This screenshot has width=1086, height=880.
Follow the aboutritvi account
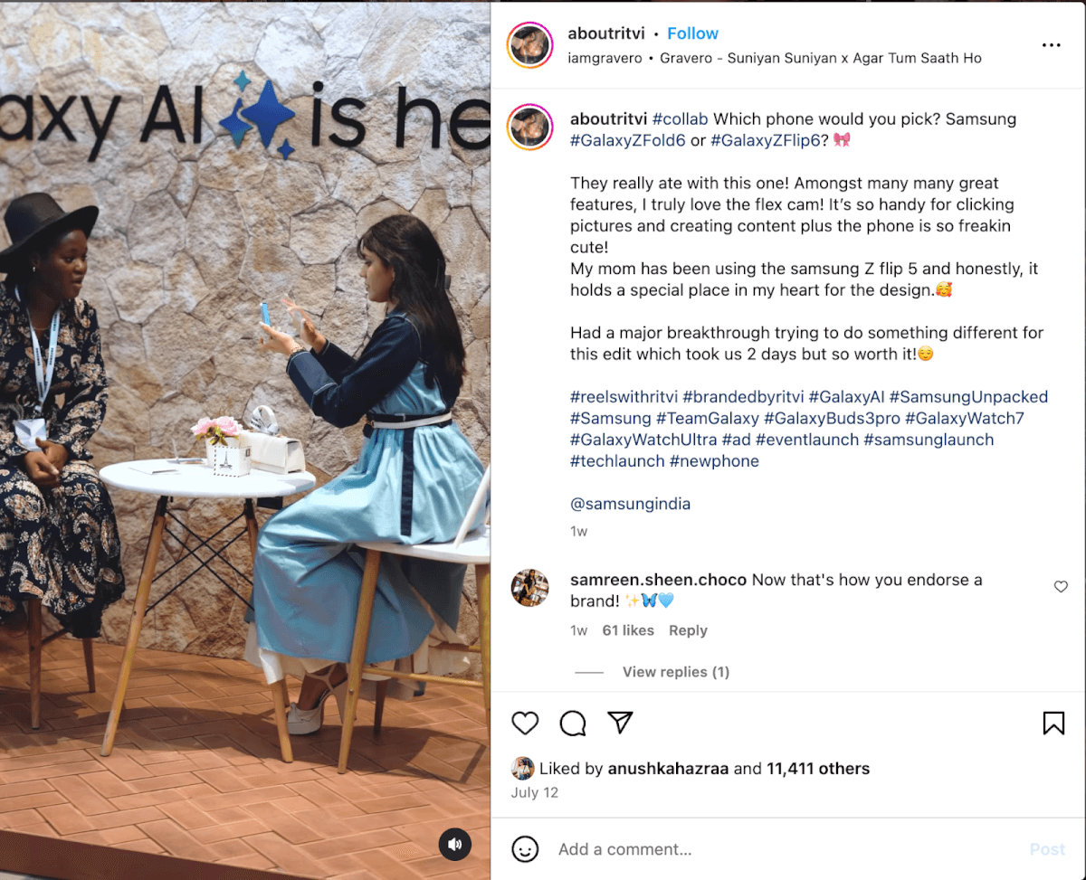tap(692, 33)
